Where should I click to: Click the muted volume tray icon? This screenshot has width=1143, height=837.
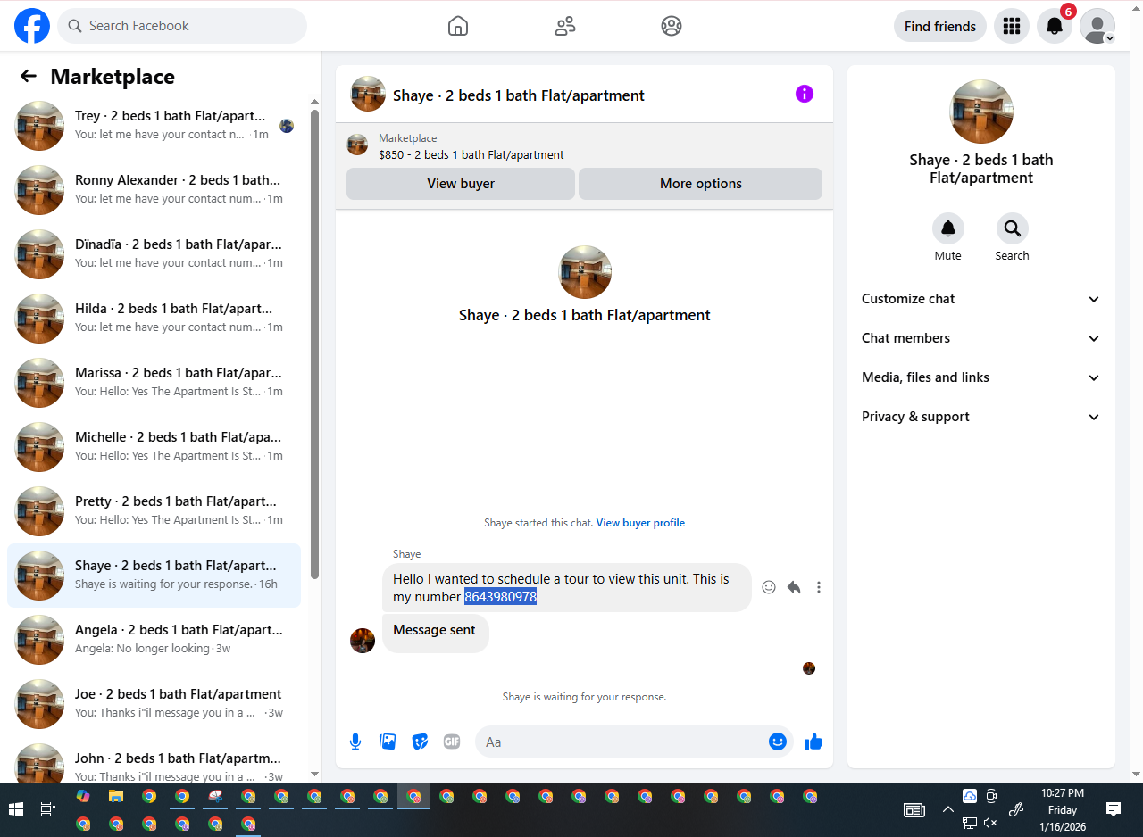pos(990,823)
